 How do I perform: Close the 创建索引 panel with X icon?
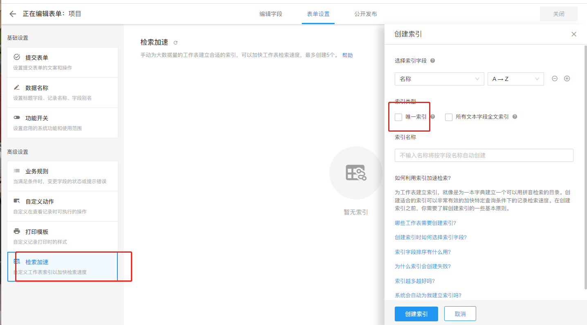point(574,34)
